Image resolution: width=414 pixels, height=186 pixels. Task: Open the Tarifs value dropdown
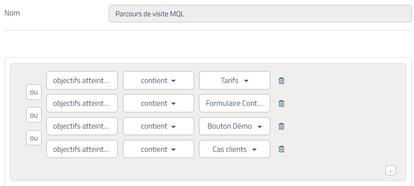point(234,81)
